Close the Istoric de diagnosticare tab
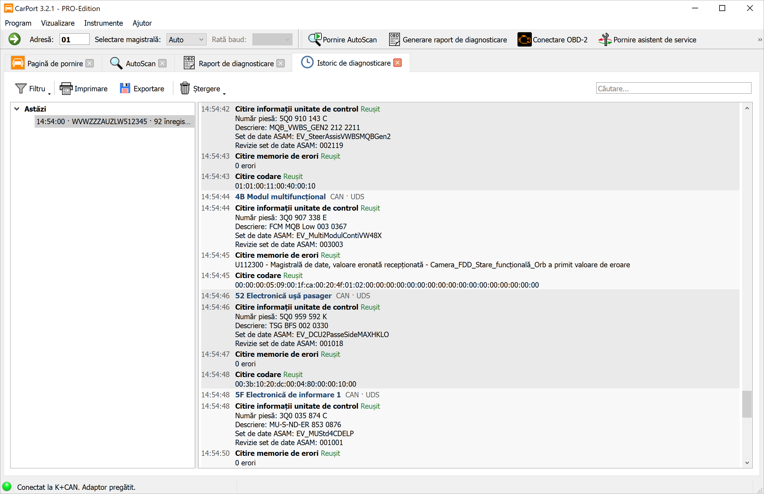This screenshot has height=494, width=764. (398, 63)
